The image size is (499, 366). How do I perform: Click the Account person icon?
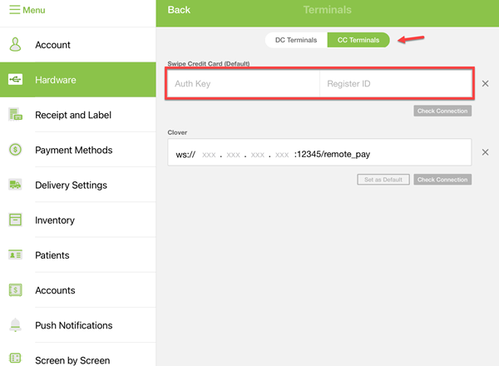pos(15,45)
